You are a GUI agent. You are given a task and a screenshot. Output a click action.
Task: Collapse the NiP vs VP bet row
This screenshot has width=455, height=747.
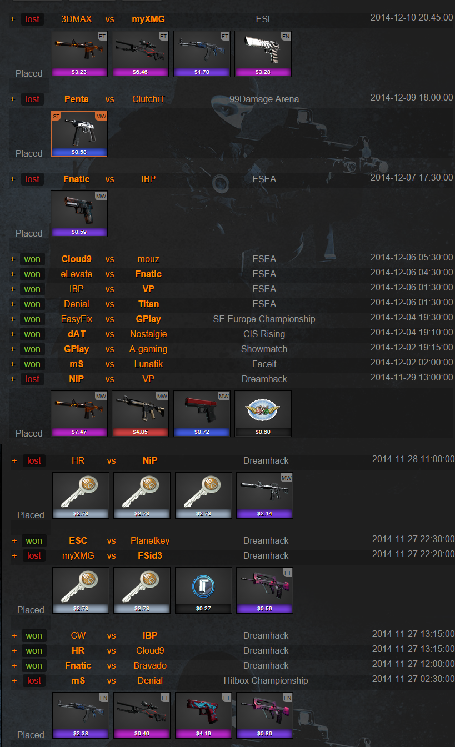point(12,379)
